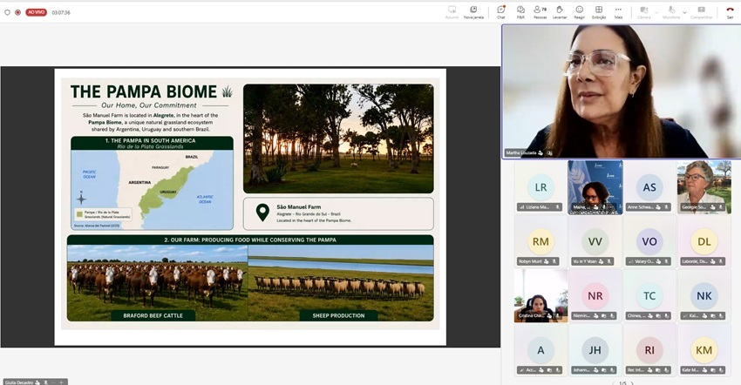The height and width of the screenshot is (385, 741).
Task: Click the 03:07:36 meeting timer
Action: pyautogui.click(x=61, y=13)
